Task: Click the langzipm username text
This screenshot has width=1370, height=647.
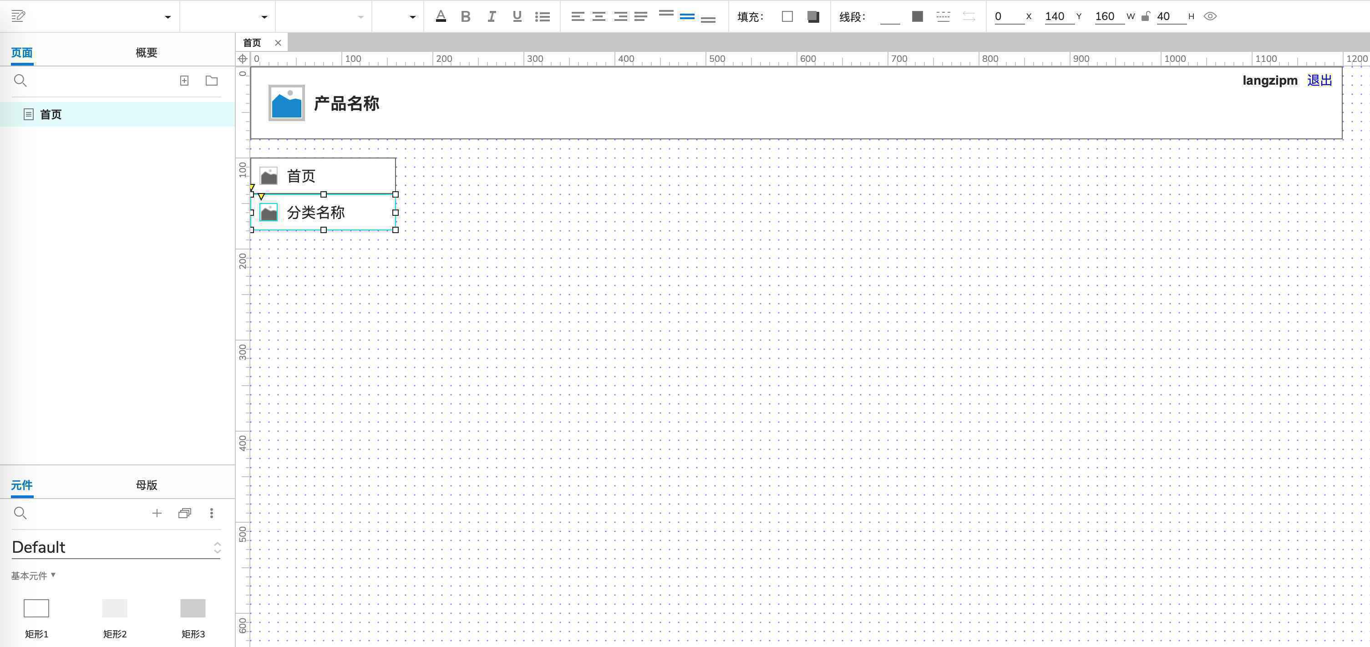Action: pos(1270,80)
